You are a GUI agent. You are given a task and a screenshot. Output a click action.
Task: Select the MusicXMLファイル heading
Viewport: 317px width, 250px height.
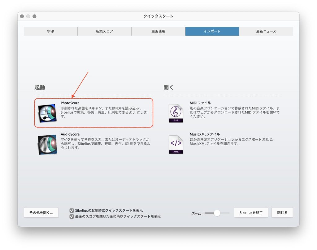(x=205, y=134)
